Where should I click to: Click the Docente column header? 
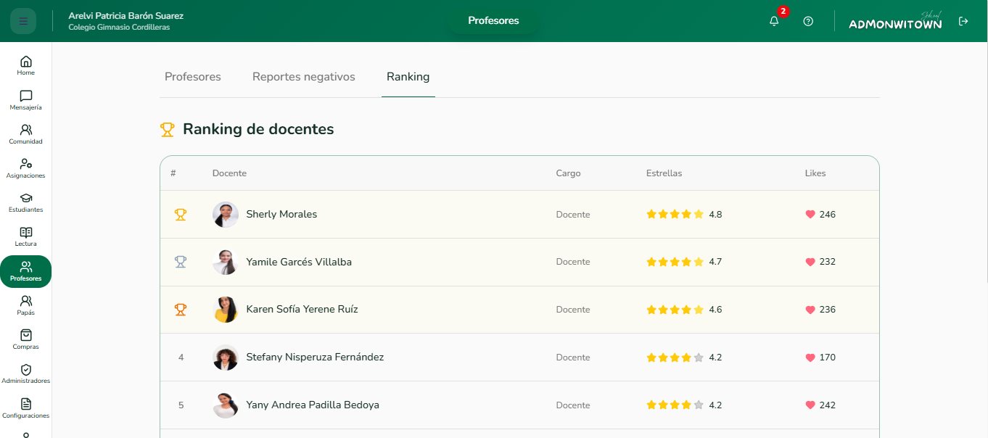[229, 173]
